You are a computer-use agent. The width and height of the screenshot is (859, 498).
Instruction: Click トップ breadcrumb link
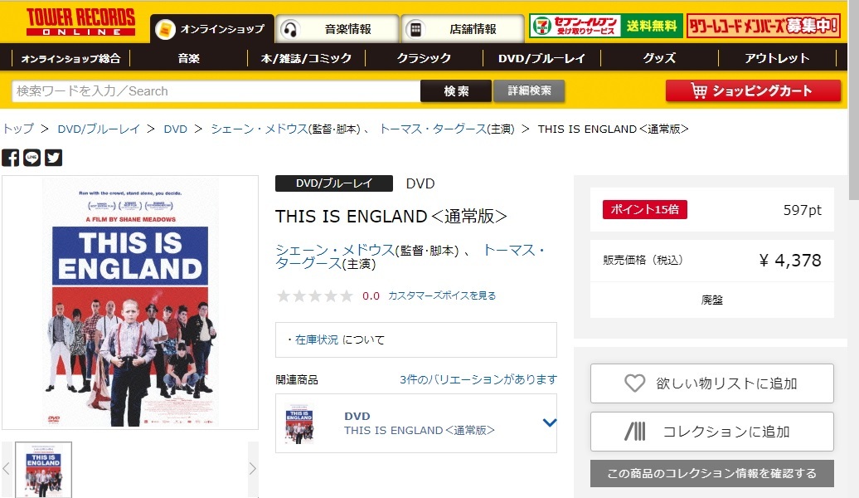[18, 129]
